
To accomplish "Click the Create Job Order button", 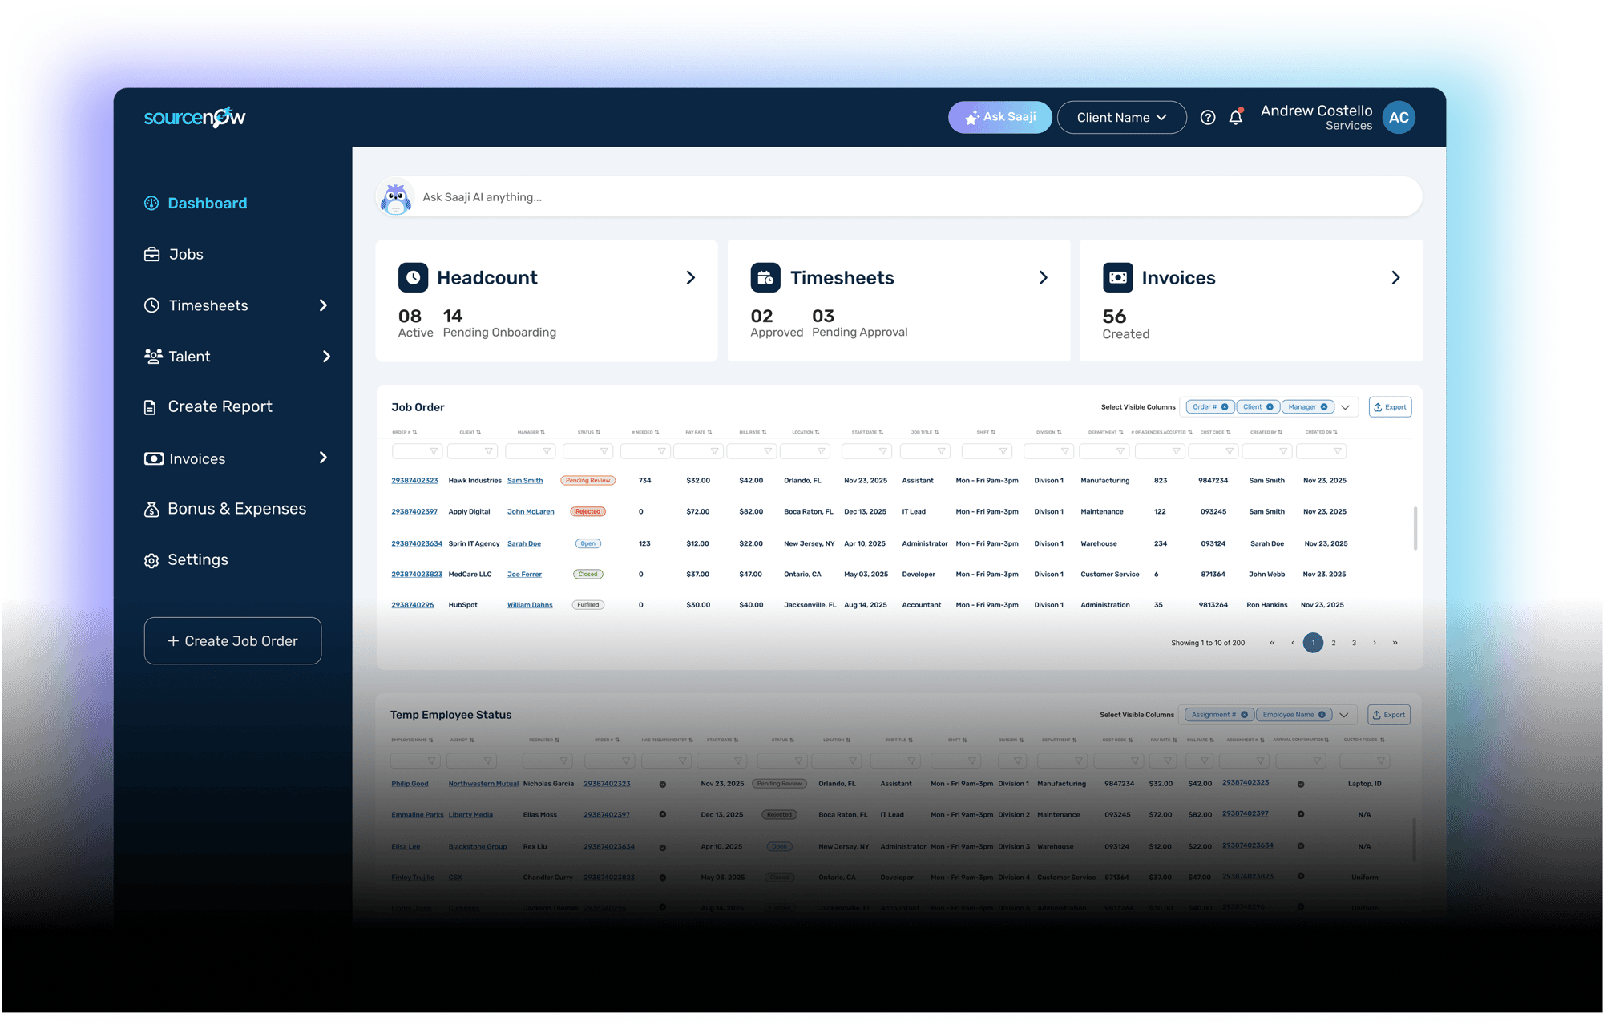I will [x=232, y=641].
